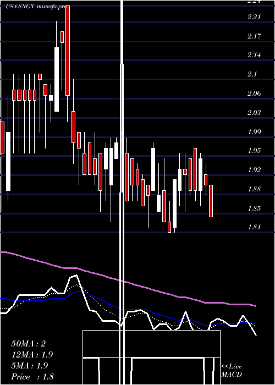Select the 1.95 price axis label
The image size is (275, 385).
[254, 151]
